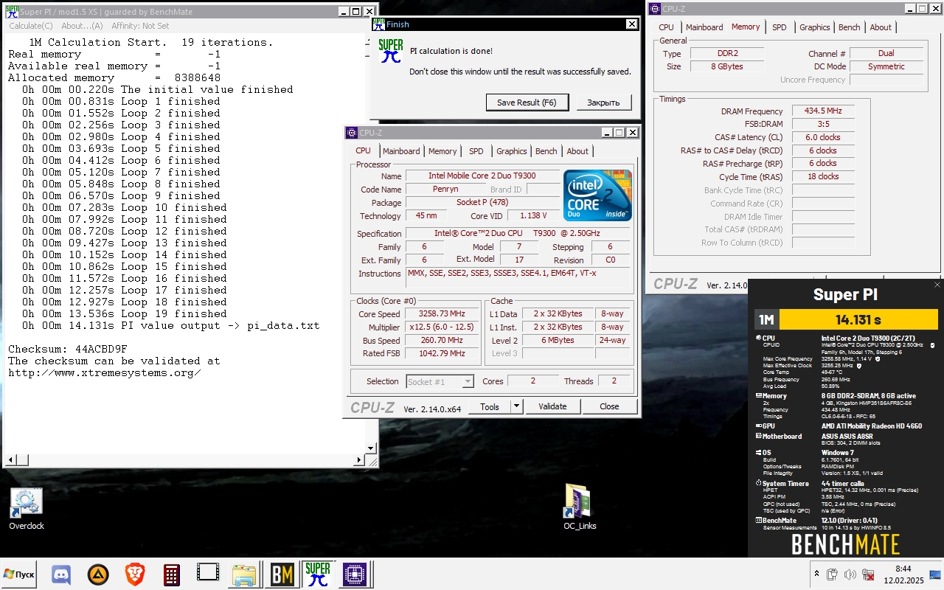Select CPU tab in the Memory CPU-Z window
Viewport: 944px width, 590px height.
click(666, 27)
